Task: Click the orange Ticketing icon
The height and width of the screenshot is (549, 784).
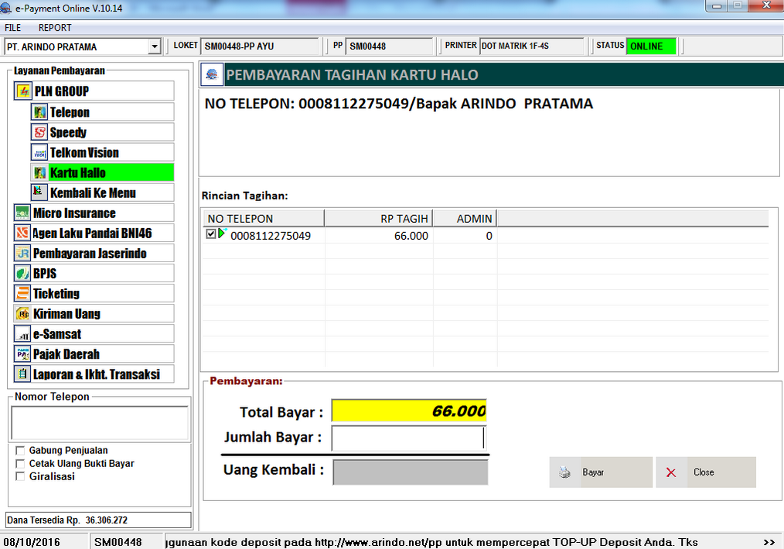Action: coord(22,294)
